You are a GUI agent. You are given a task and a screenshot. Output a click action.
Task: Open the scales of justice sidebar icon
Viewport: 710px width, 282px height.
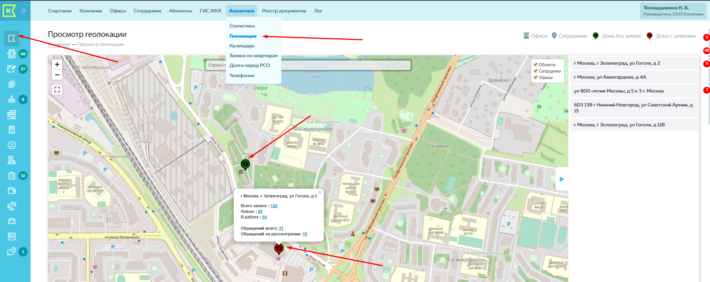point(12,206)
